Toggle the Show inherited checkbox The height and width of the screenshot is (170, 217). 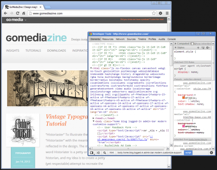pyautogui.click(x=192, y=44)
